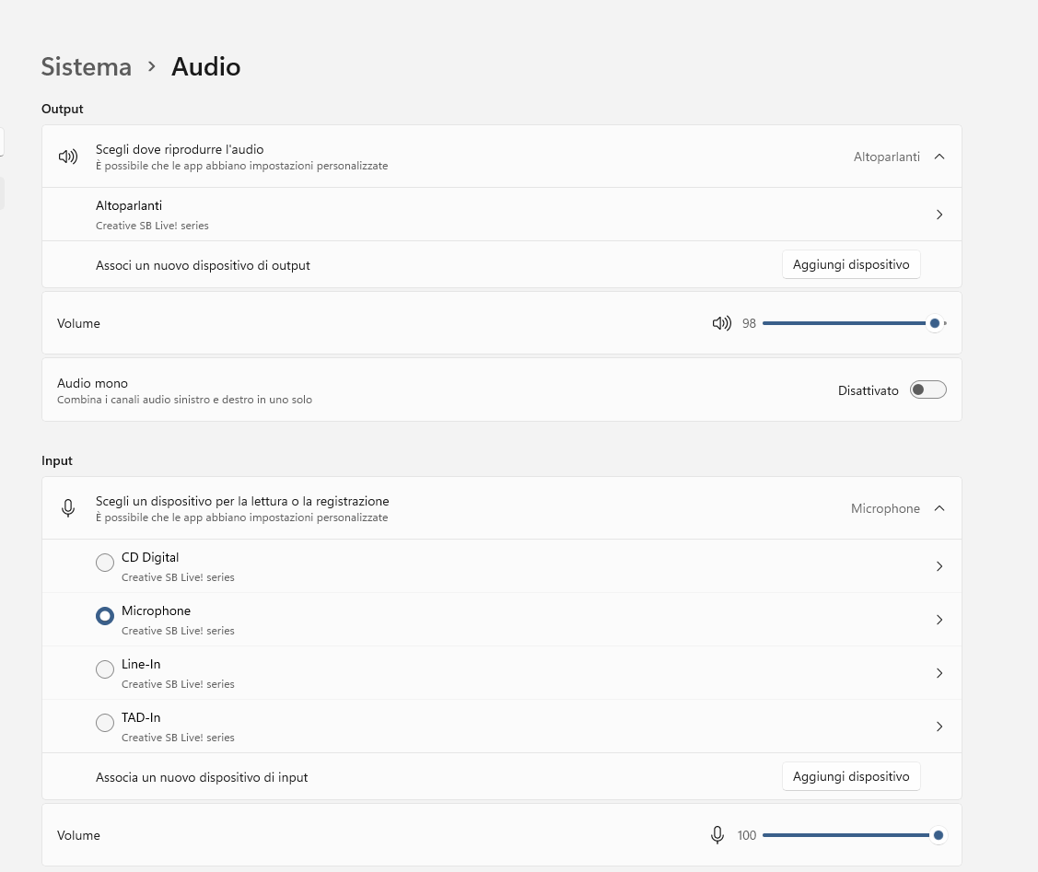The height and width of the screenshot is (872, 1038).
Task: Click Aggiungi dispositivo for output devices
Action: point(850,264)
